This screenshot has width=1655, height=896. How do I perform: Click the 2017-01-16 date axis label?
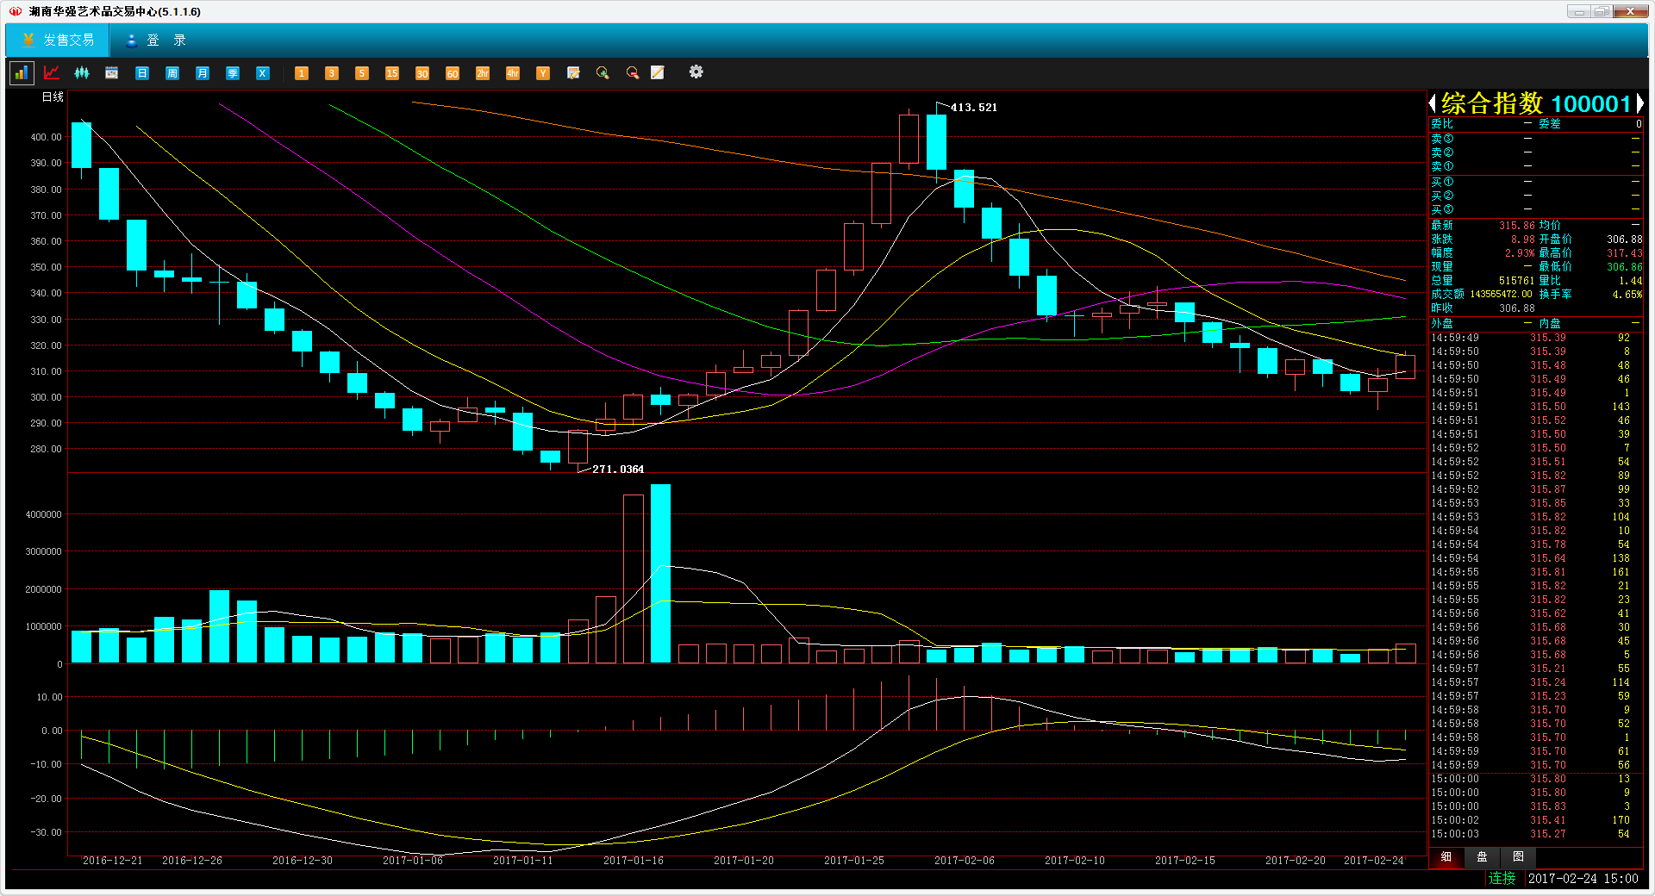click(x=634, y=861)
